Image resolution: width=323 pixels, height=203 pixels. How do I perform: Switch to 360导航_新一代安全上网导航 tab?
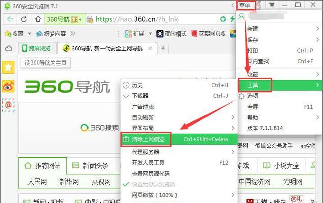click(107, 48)
